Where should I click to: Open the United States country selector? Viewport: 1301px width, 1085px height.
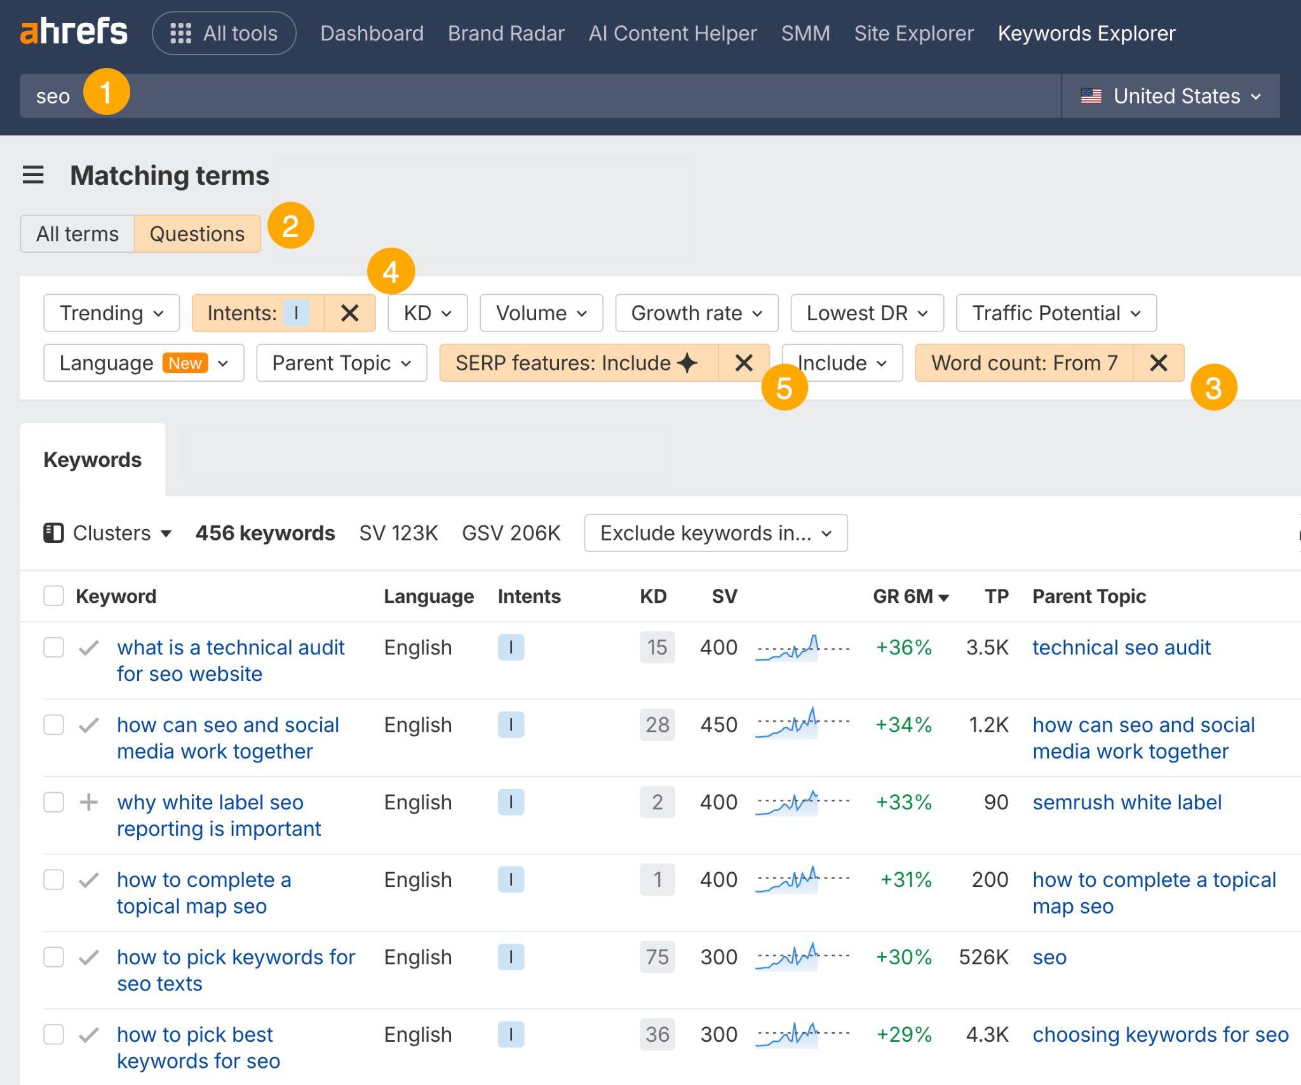[x=1173, y=95]
